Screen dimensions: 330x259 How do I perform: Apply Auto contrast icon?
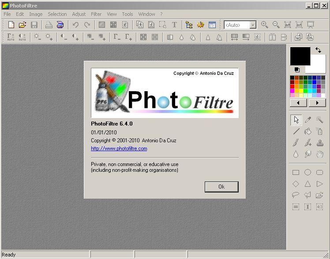click(22, 37)
